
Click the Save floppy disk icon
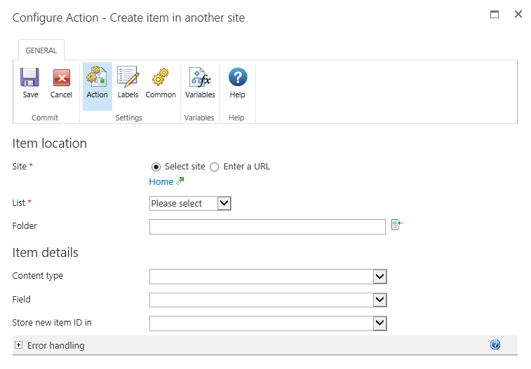click(x=30, y=78)
